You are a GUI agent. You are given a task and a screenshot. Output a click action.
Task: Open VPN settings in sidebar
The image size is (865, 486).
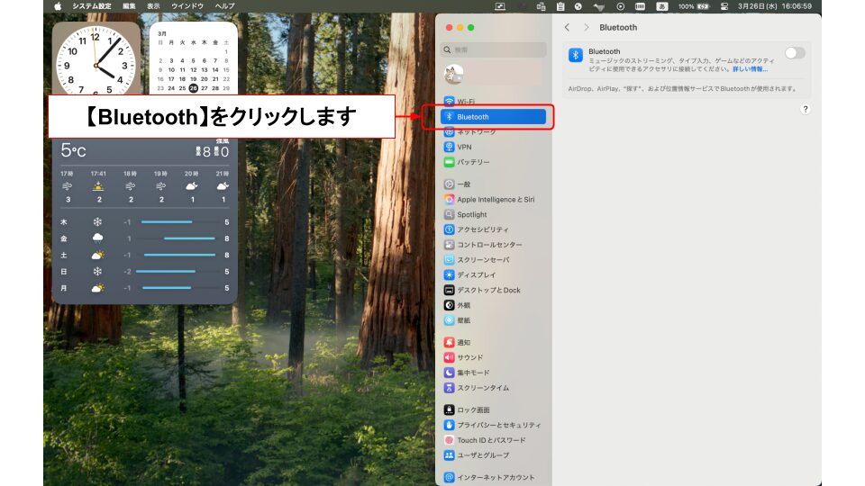coord(463,147)
